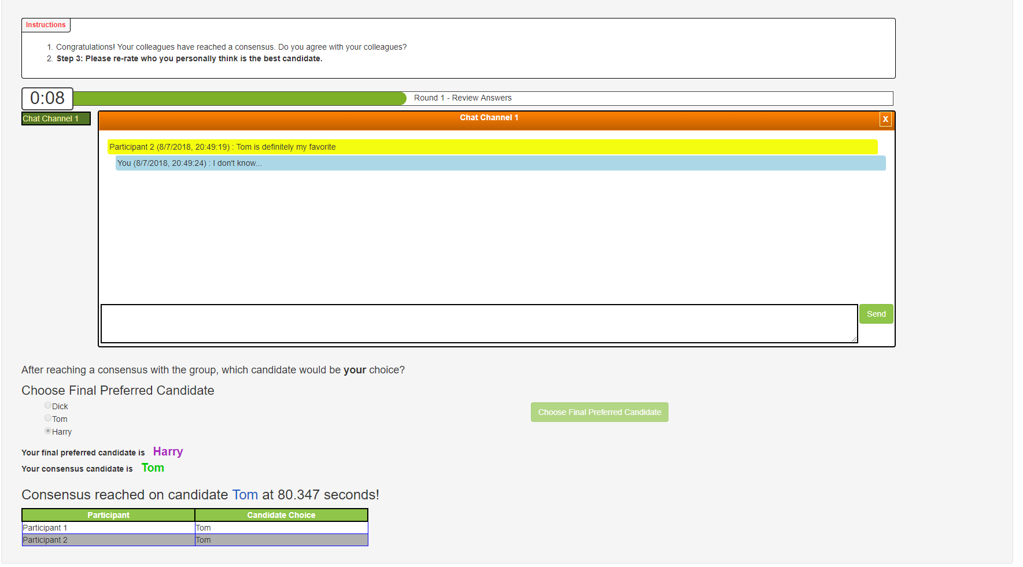
Task: Select the Participant 1 table row
Action: tap(194, 528)
